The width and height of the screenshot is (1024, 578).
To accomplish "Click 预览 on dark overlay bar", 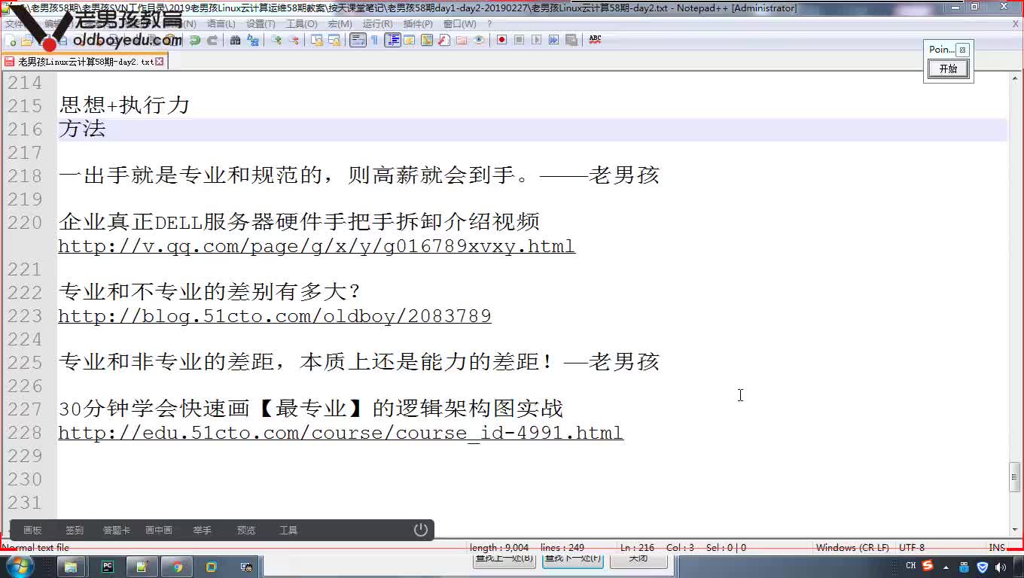I will (246, 531).
